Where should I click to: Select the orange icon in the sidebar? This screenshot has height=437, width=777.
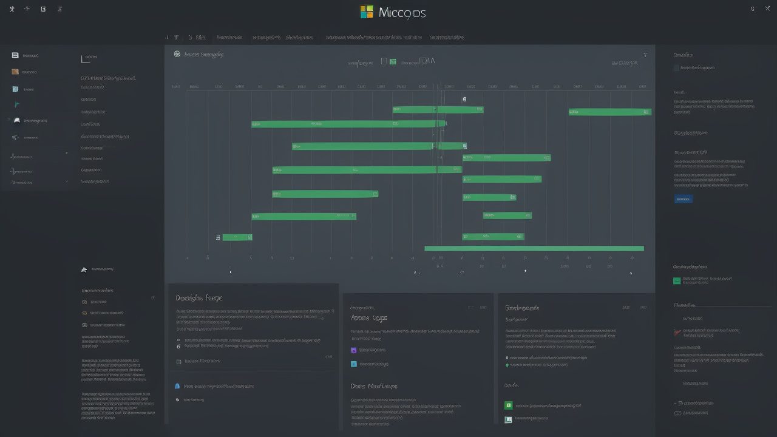pos(15,72)
